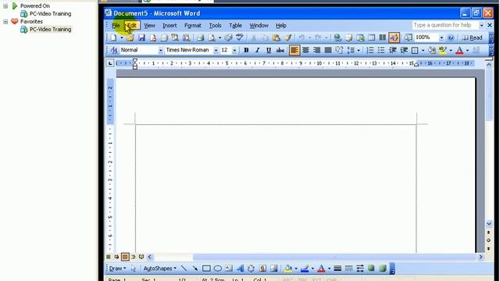500x281 pixels.
Task: Open the View menu
Action: (149, 26)
